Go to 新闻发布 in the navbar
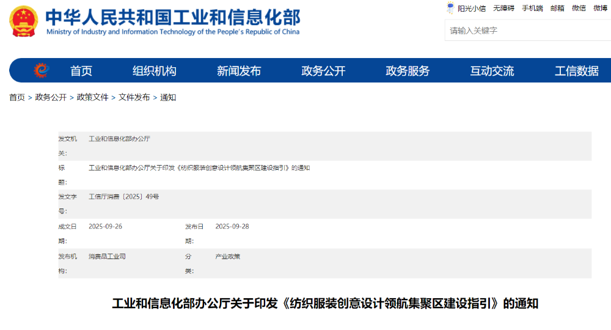Viewport: 611px width, 330px height. point(239,71)
